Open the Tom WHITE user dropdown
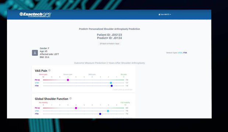Image resolution: width=228 pixels, height=132 pixels. point(165,15)
